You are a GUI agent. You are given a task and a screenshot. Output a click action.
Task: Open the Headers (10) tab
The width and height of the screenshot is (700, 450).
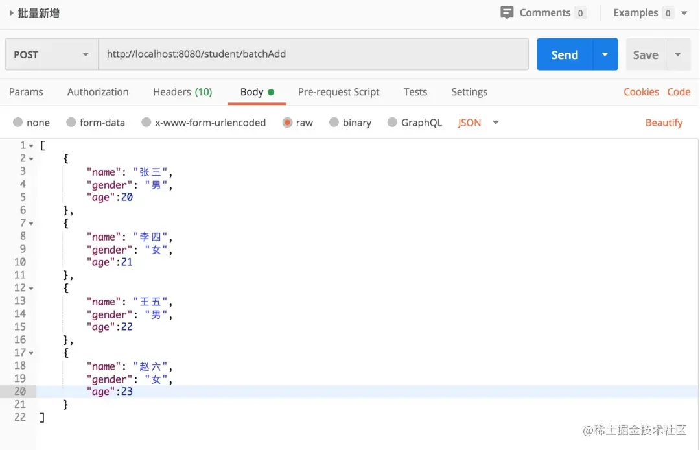182,92
